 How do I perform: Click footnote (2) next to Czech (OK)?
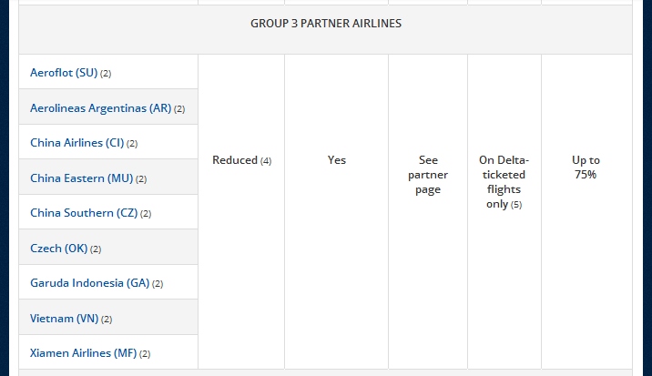click(x=96, y=249)
